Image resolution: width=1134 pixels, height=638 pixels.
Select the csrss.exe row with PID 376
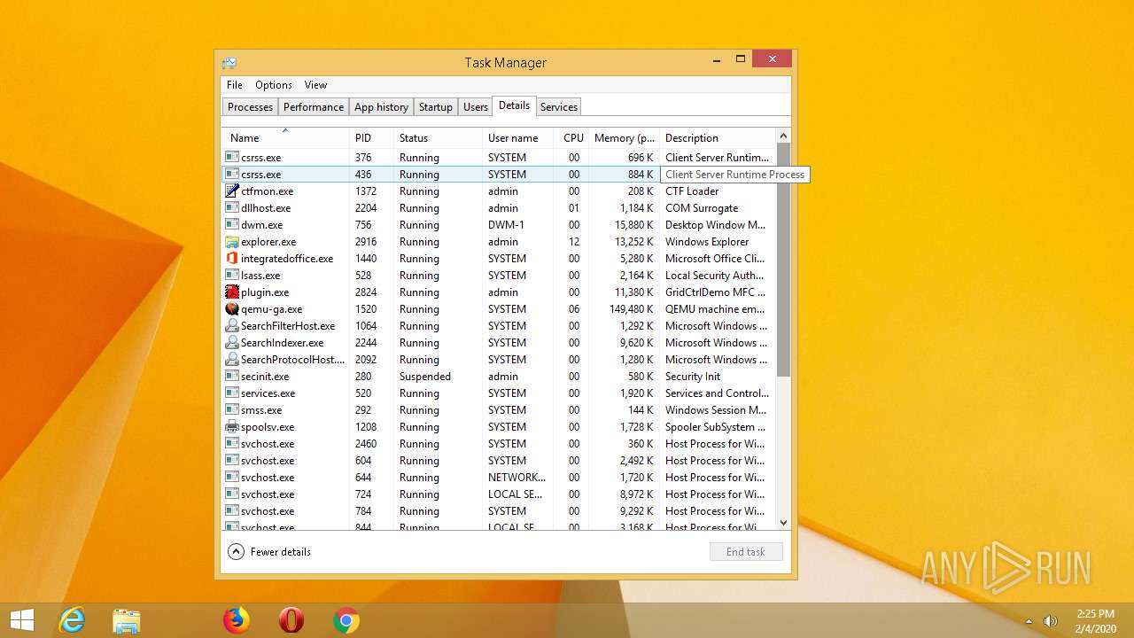pyautogui.click(x=499, y=157)
